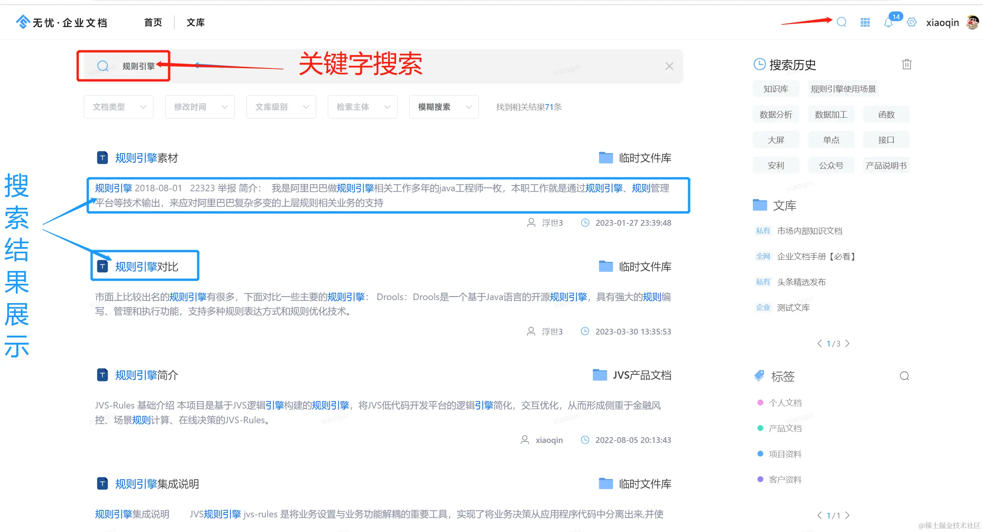This screenshot has height=532, width=983.
Task: Open notifications bell with 14 badge
Action: click(888, 22)
